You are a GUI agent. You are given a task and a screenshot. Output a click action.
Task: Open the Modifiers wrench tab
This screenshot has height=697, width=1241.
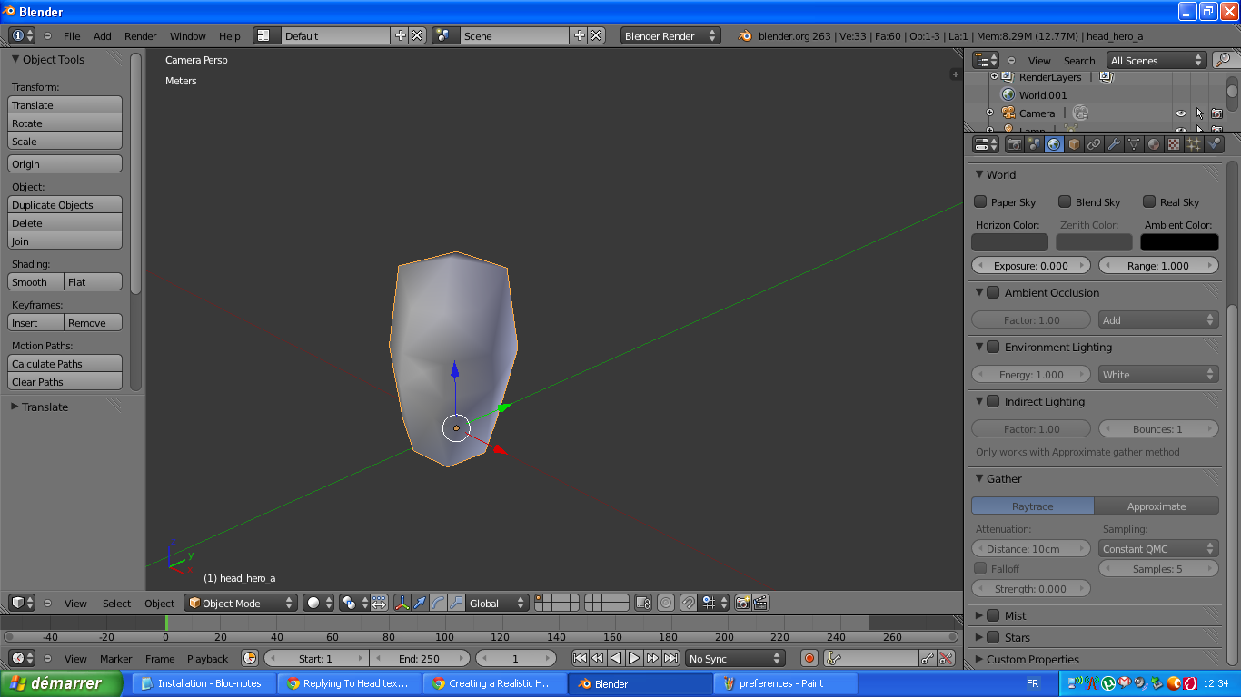point(1114,144)
